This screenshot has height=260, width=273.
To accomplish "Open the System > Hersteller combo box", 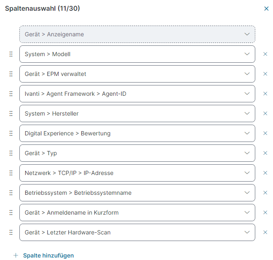I will [137, 113].
